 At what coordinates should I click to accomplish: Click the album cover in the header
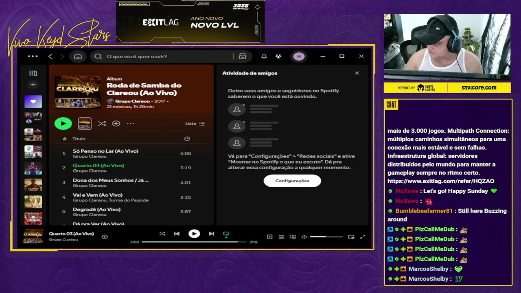tap(78, 92)
